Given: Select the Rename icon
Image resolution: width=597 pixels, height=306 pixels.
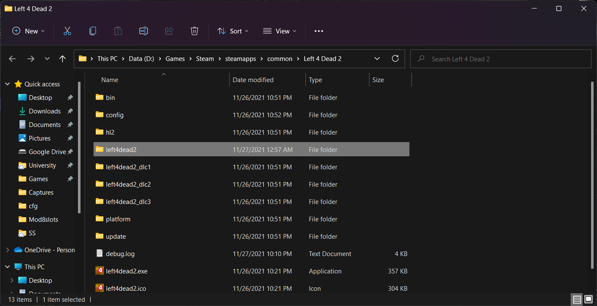Looking at the screenshot, I should click(143, 30).
